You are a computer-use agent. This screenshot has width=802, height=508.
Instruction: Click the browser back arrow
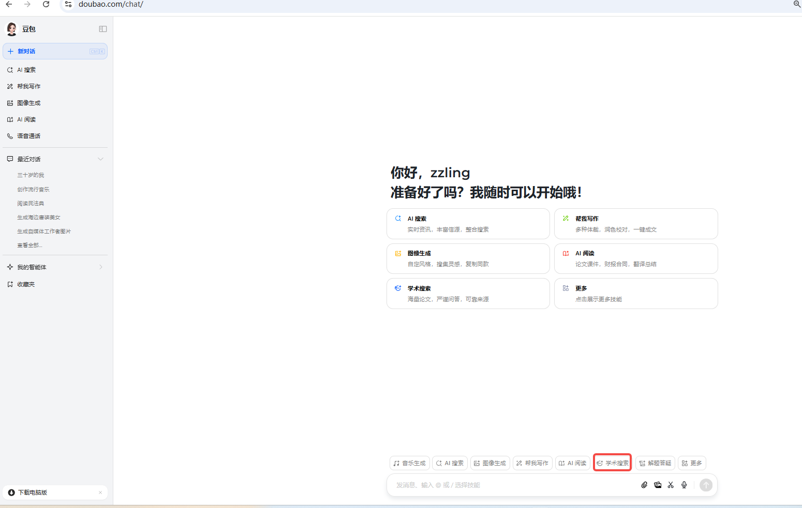pyautogui.click(x=9, y=4)
